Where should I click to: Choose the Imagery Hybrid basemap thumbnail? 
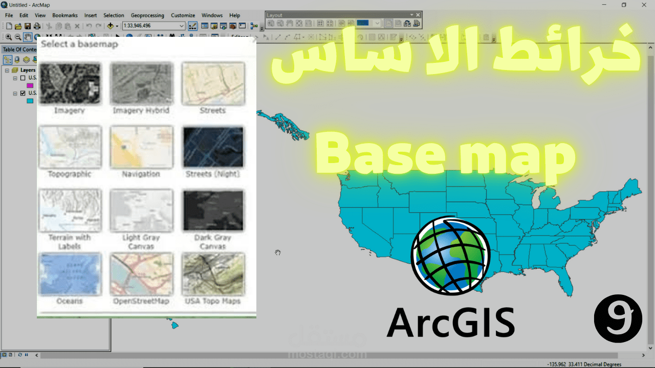tap(141, 83)
